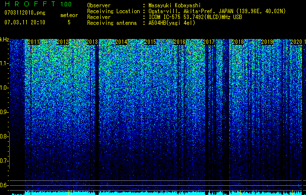Click the 'Receiving antenna' label

(112, 23)
